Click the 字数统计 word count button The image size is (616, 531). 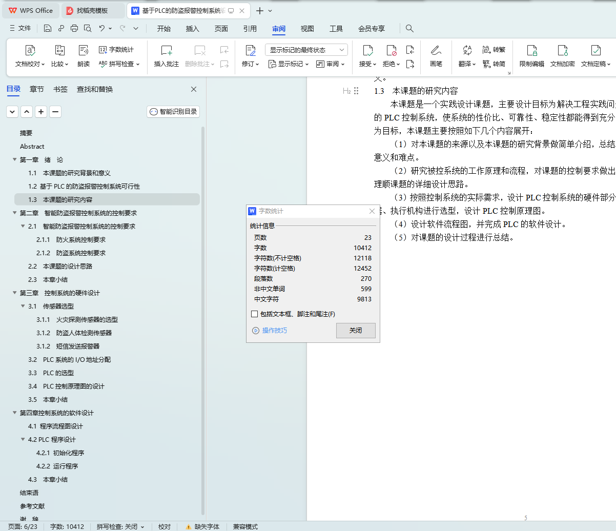(x=116, y=50)
